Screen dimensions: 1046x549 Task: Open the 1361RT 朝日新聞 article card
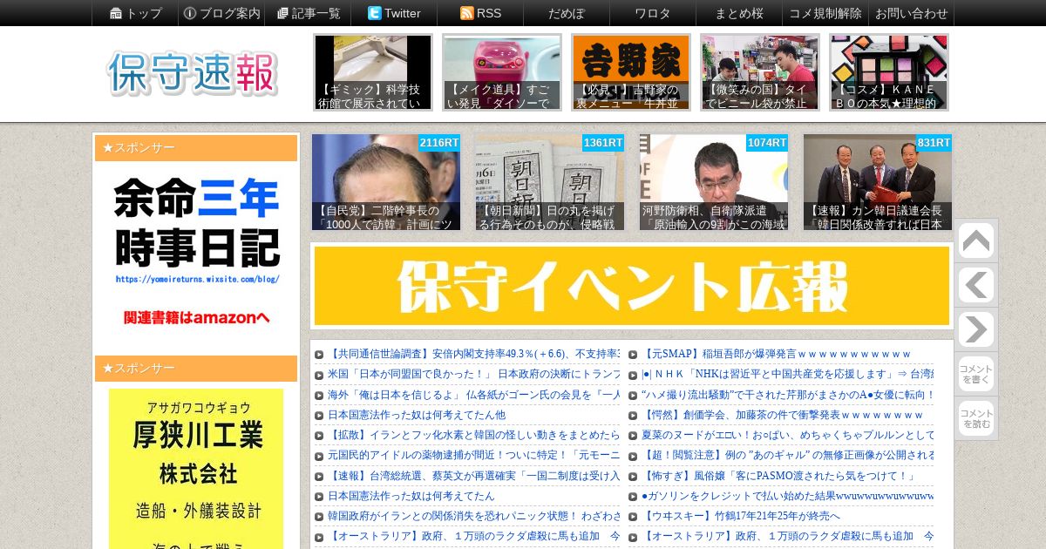coord(550,182)
